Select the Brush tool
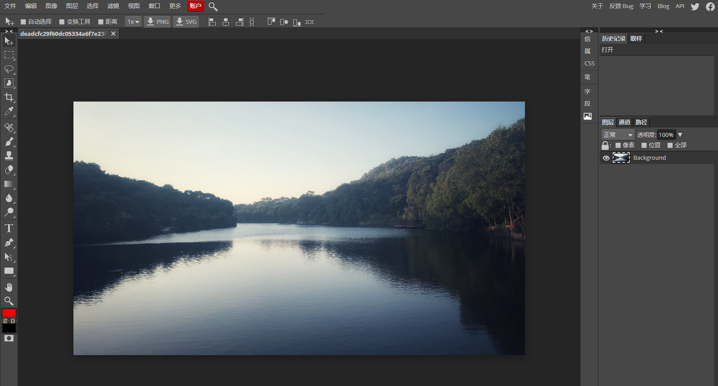Screen dimensions: 718x386 coord(9,141)
